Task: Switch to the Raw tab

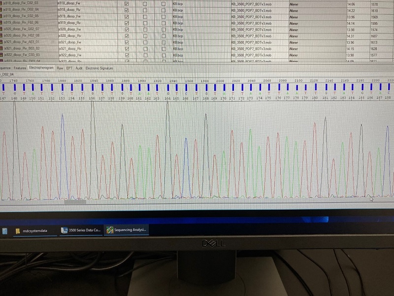Action: (x=60, y=68)
